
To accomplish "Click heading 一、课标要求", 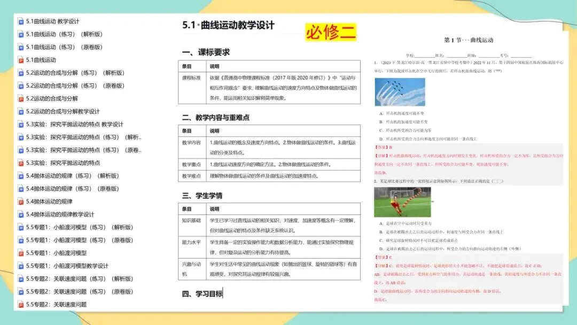I will pos(206,52).
